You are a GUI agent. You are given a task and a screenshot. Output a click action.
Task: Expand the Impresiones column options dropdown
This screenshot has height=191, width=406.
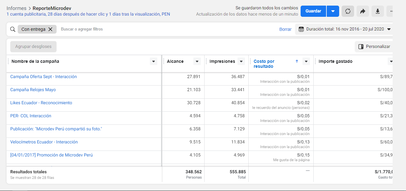pos(241,62)
